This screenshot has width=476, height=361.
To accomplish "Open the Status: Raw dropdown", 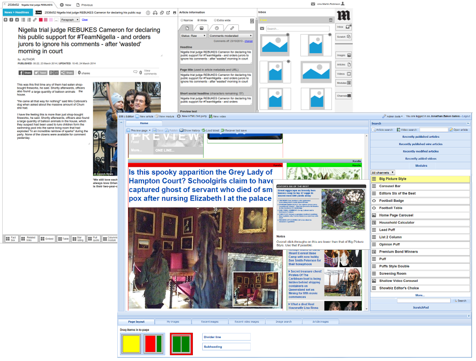I will 193,36.
